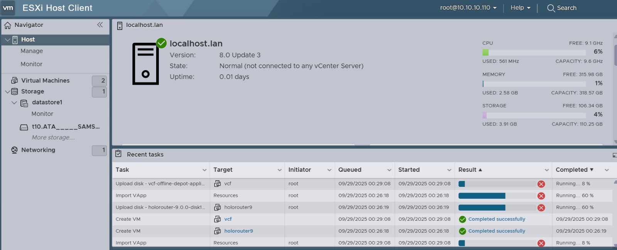Collapse the datastore1 tree node

14,103
